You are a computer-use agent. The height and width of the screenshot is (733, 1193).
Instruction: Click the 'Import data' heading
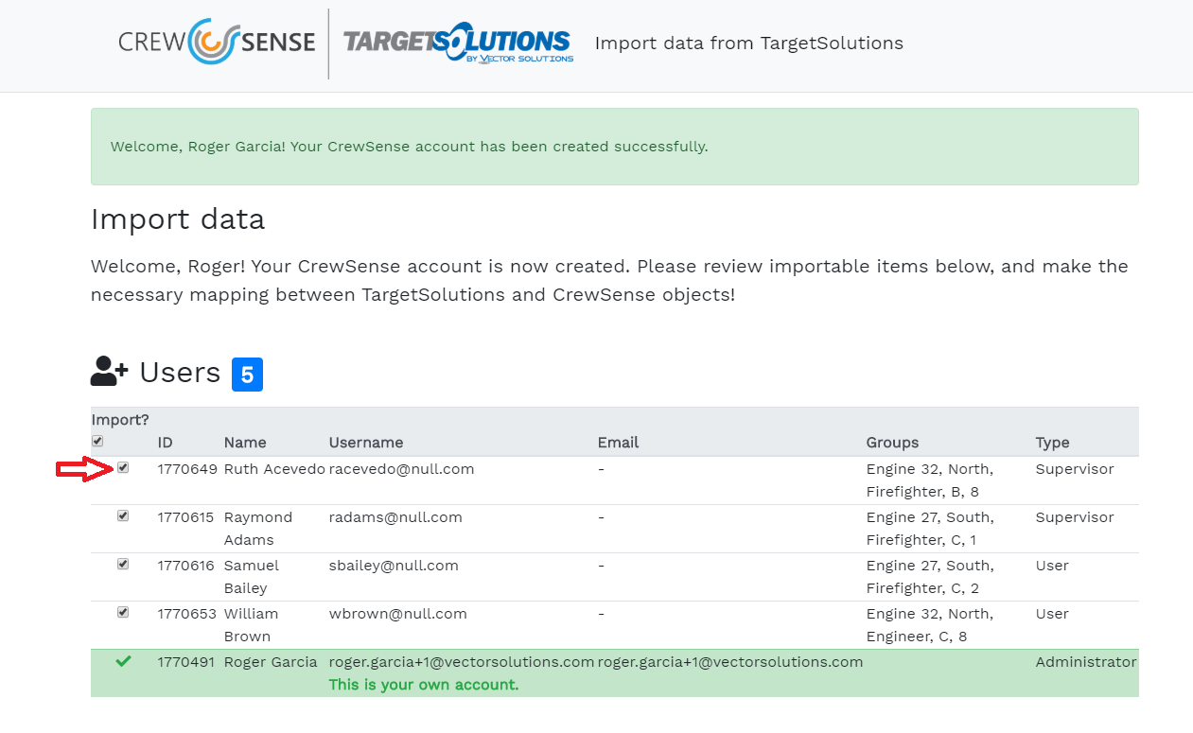(178, 219)
